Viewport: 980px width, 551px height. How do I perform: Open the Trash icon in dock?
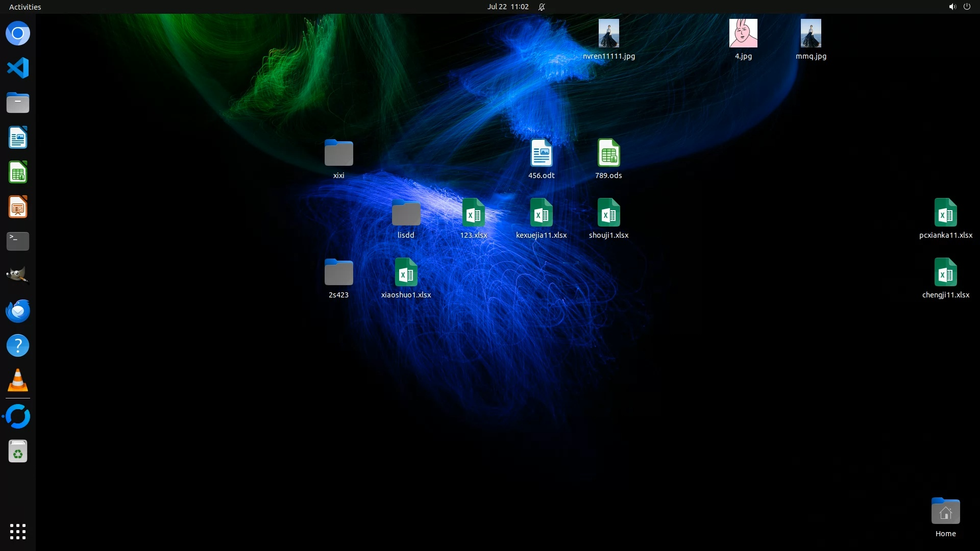click(x=18, y=452)
